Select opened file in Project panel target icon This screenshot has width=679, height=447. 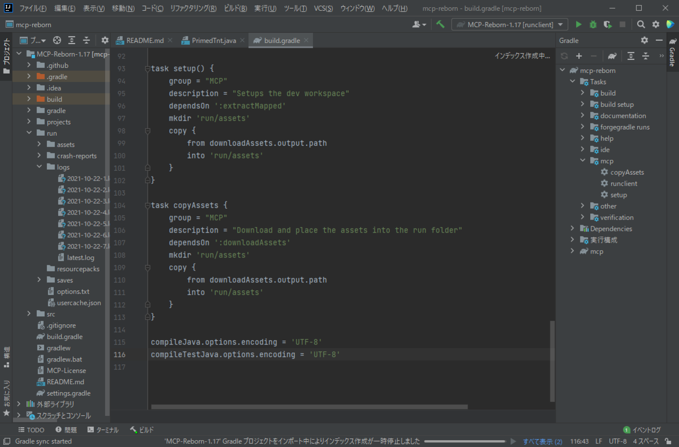(x=57, y=40)
